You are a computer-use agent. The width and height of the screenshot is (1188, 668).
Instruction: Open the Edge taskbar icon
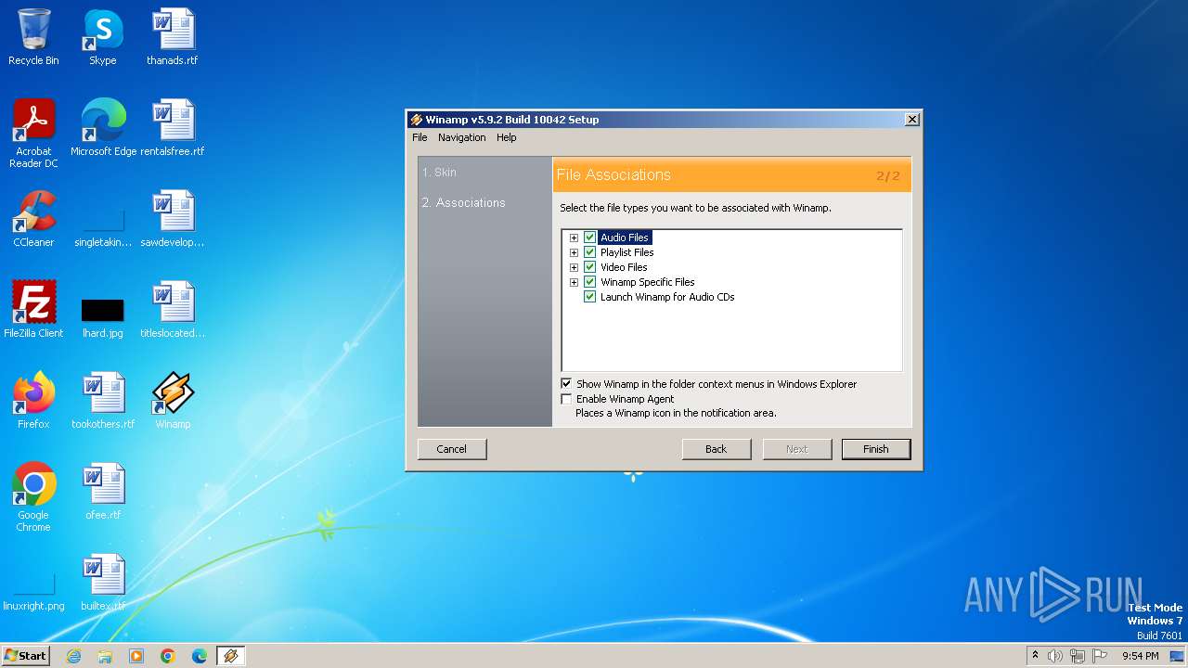coord(200,656)
